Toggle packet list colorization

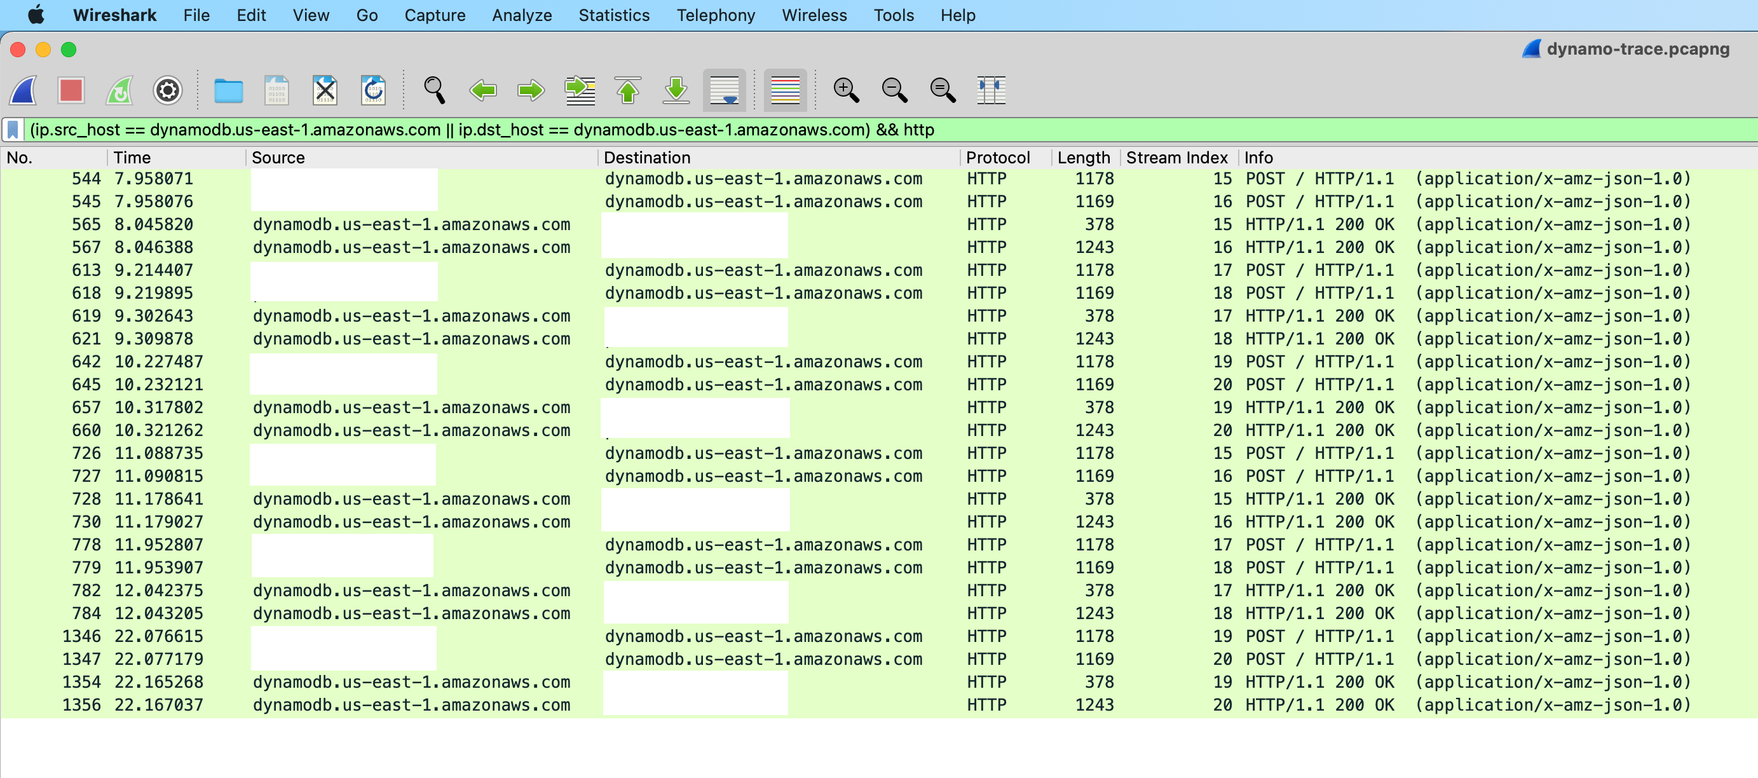(786, 90)
